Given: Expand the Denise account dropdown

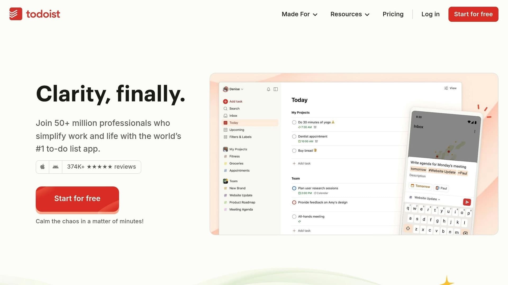Looking at the screenshot, I should pyautogui.click(x=234, y=89).
